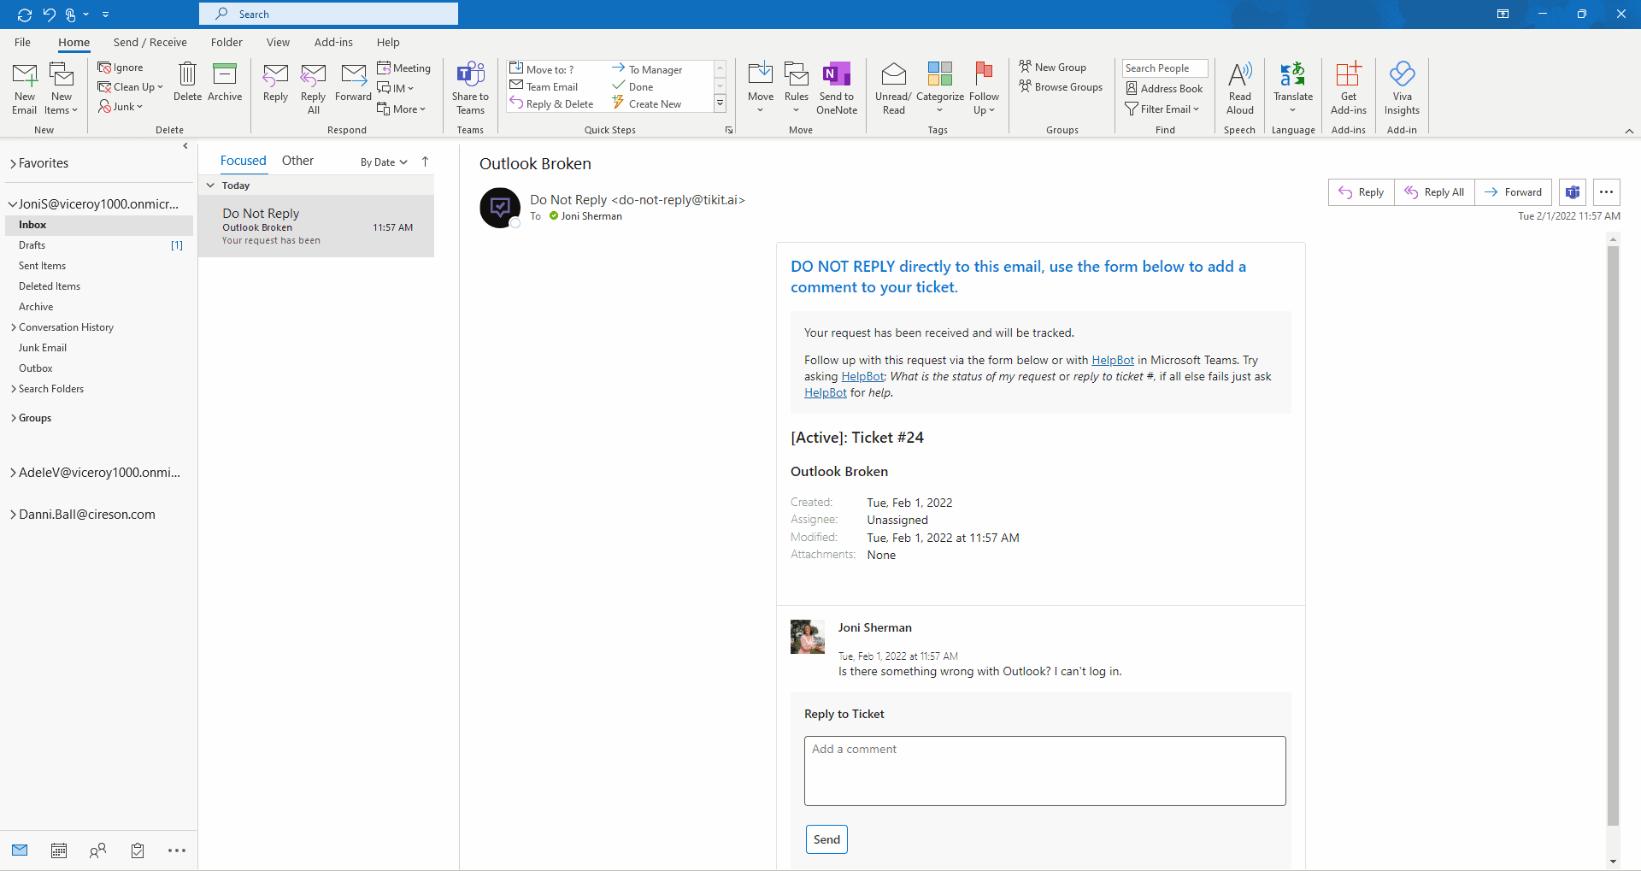Reverse sort order arrow in message list
1641x871 pixels.
tap(425, 162)
